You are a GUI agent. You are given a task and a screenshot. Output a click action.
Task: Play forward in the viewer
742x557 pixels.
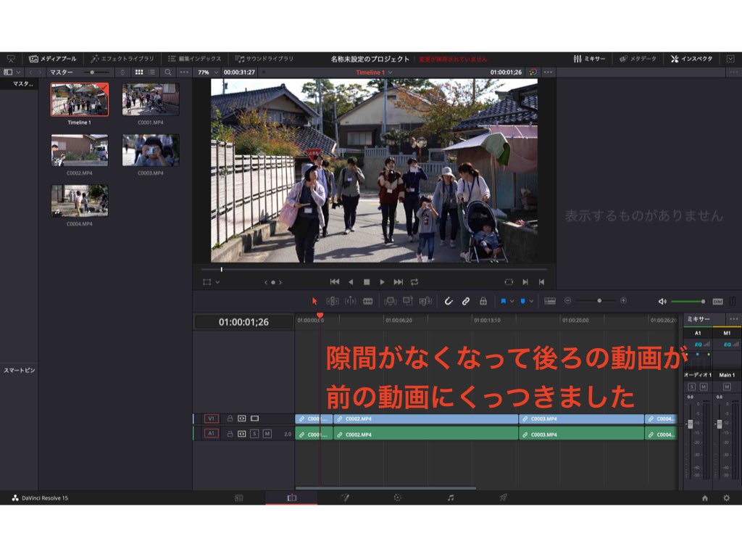pos(383,282)
